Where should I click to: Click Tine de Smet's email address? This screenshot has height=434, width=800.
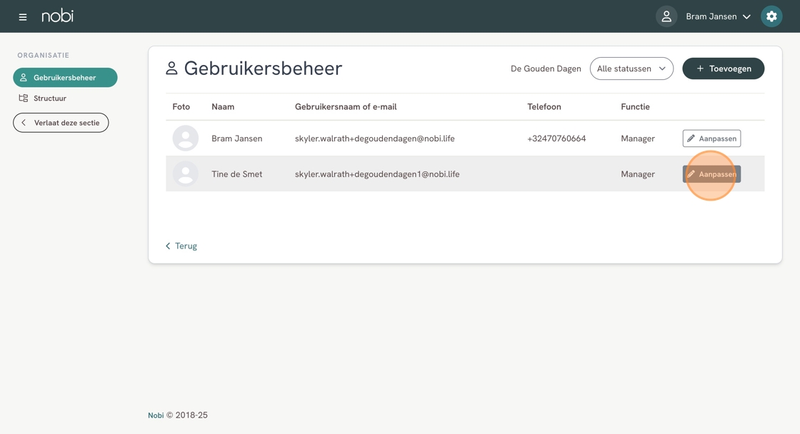pos(377,174)
